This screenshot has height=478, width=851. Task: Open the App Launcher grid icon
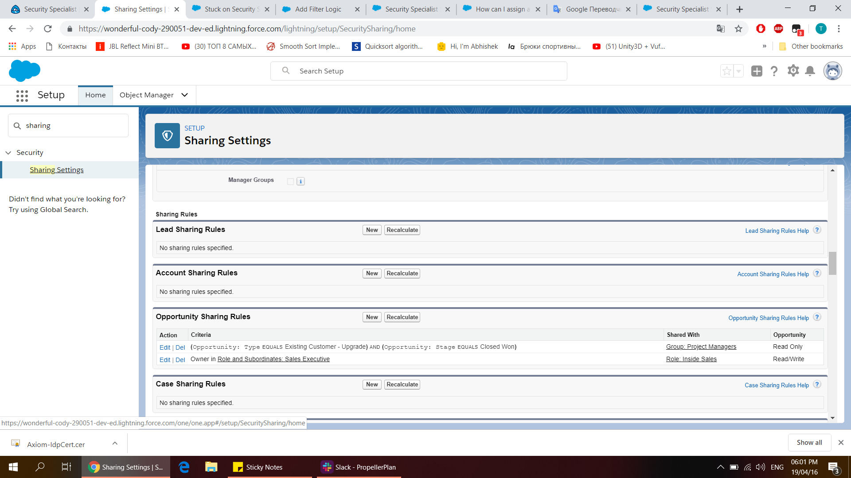(22, 95)
